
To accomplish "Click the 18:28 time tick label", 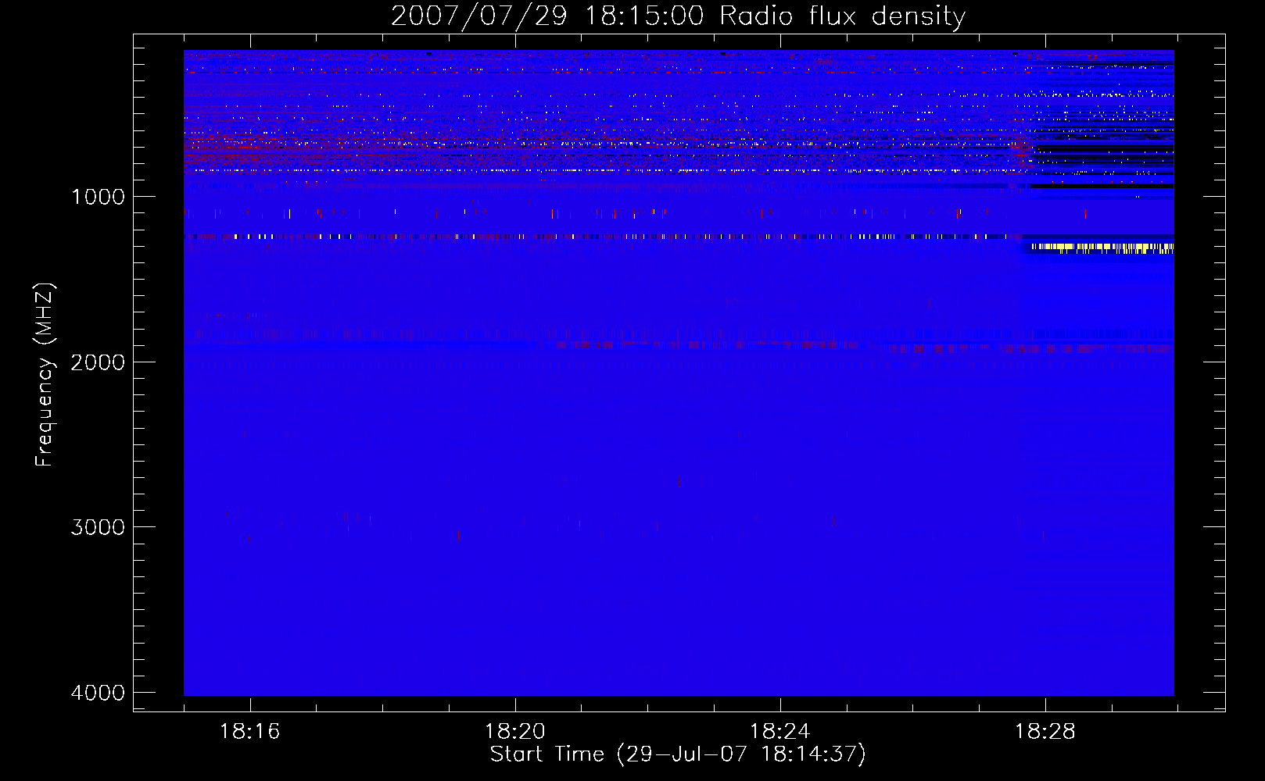I will (x=1045, y=732).
